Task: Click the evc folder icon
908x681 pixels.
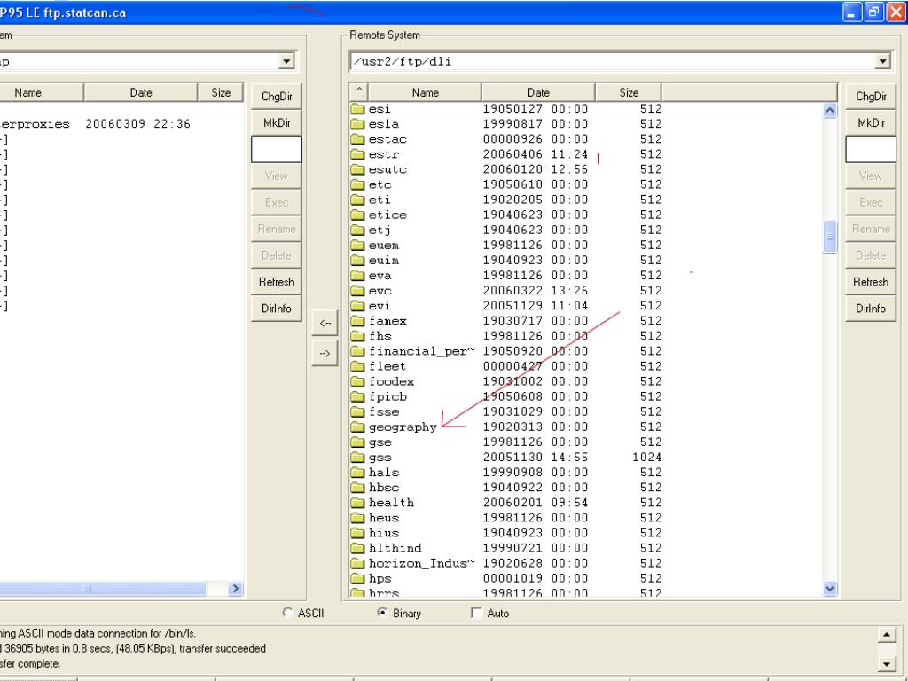Action: click(357, 291)
